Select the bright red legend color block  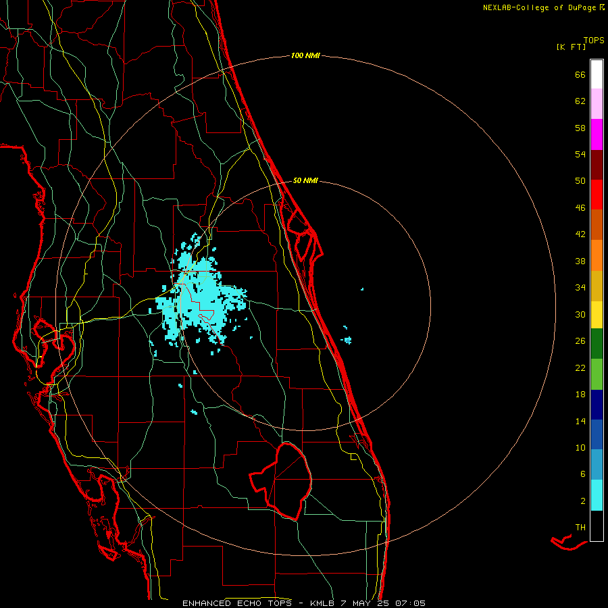click(x=597, y=195)
